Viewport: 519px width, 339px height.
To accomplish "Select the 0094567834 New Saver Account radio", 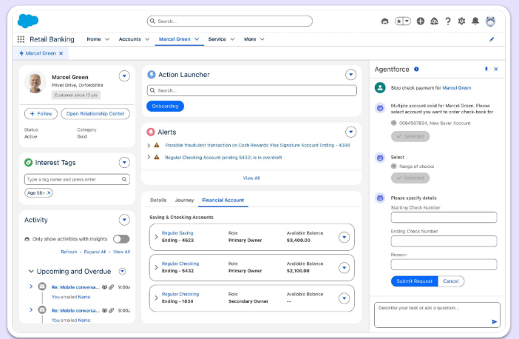I will point(393,123).
